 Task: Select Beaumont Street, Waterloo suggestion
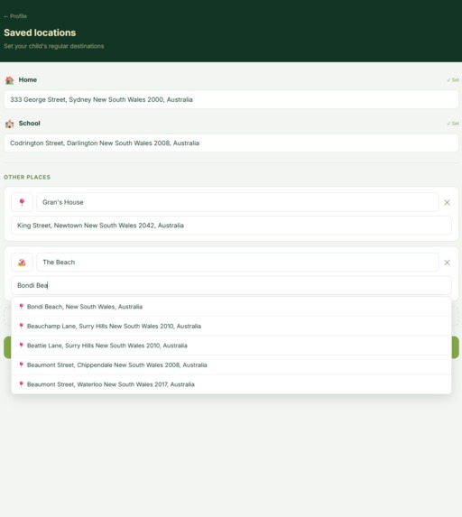tap(231, 384)
